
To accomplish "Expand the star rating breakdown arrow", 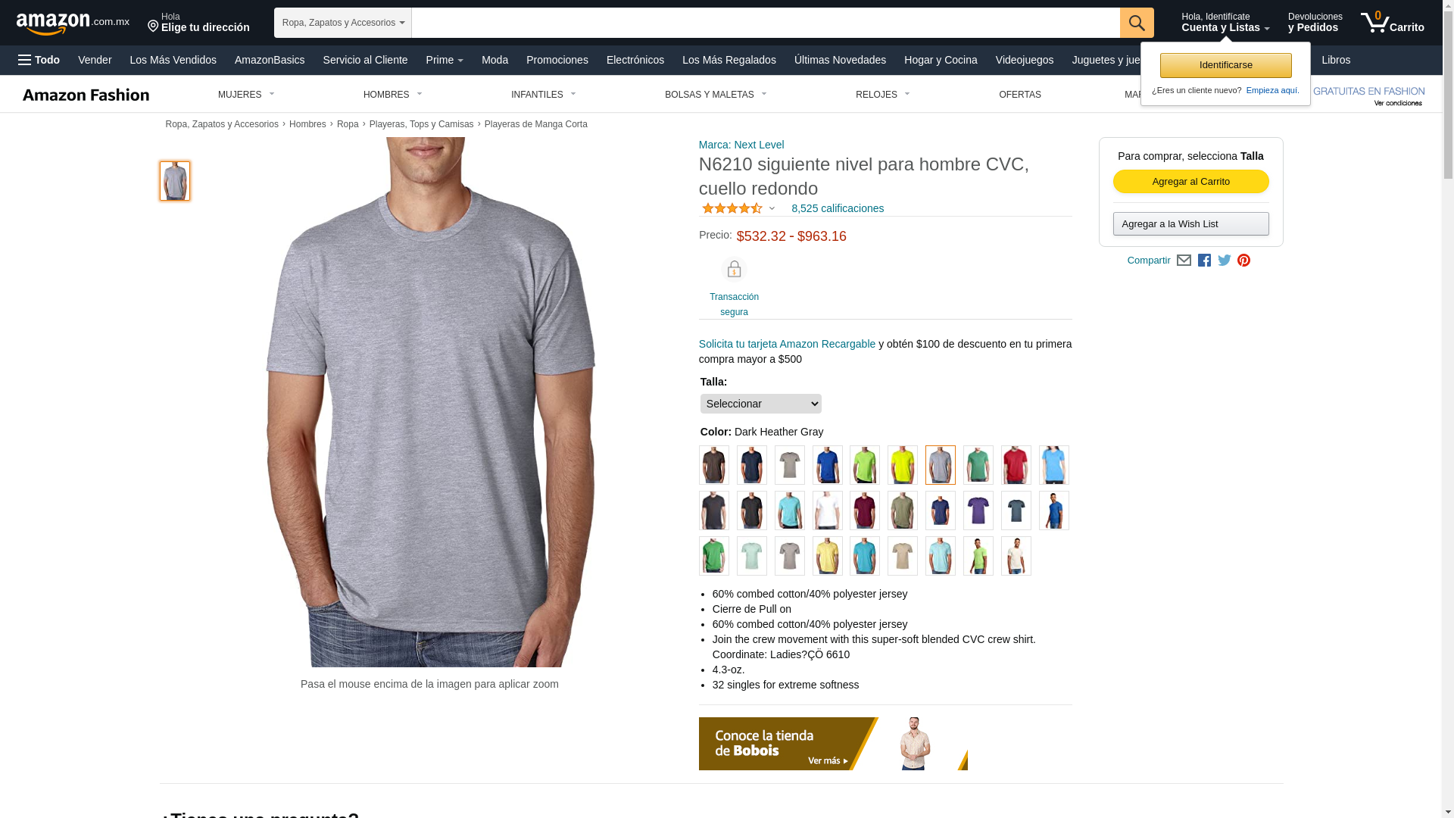I will (772, 208).
